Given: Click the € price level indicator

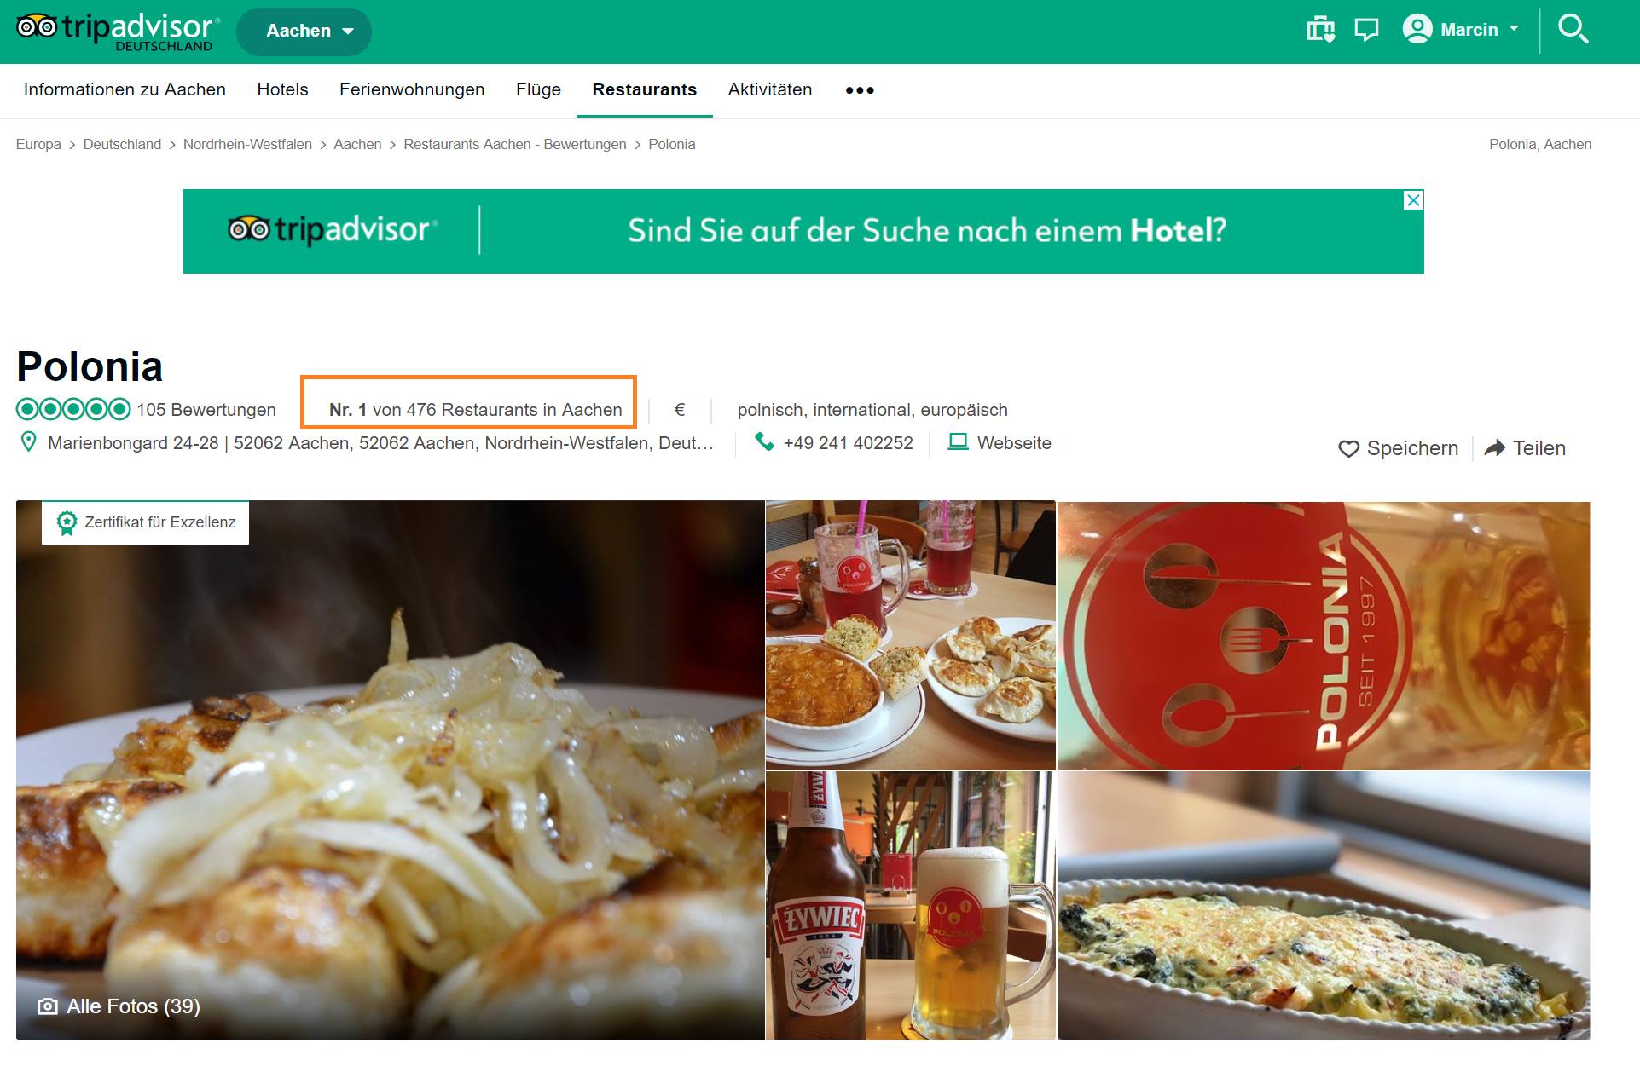Looking at the screenshot, I should [x=680, y=410].
